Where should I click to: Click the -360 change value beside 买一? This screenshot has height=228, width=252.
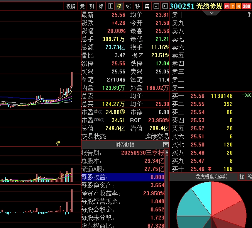click(247, 95)
